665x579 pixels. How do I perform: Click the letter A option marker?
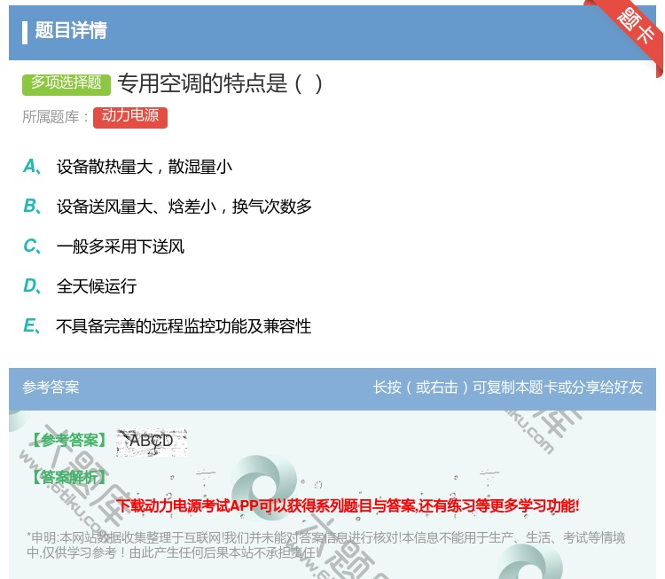pos(32,167)
